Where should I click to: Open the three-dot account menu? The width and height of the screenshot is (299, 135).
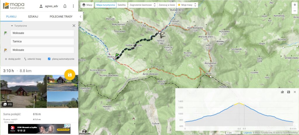[x=73, y=6]
